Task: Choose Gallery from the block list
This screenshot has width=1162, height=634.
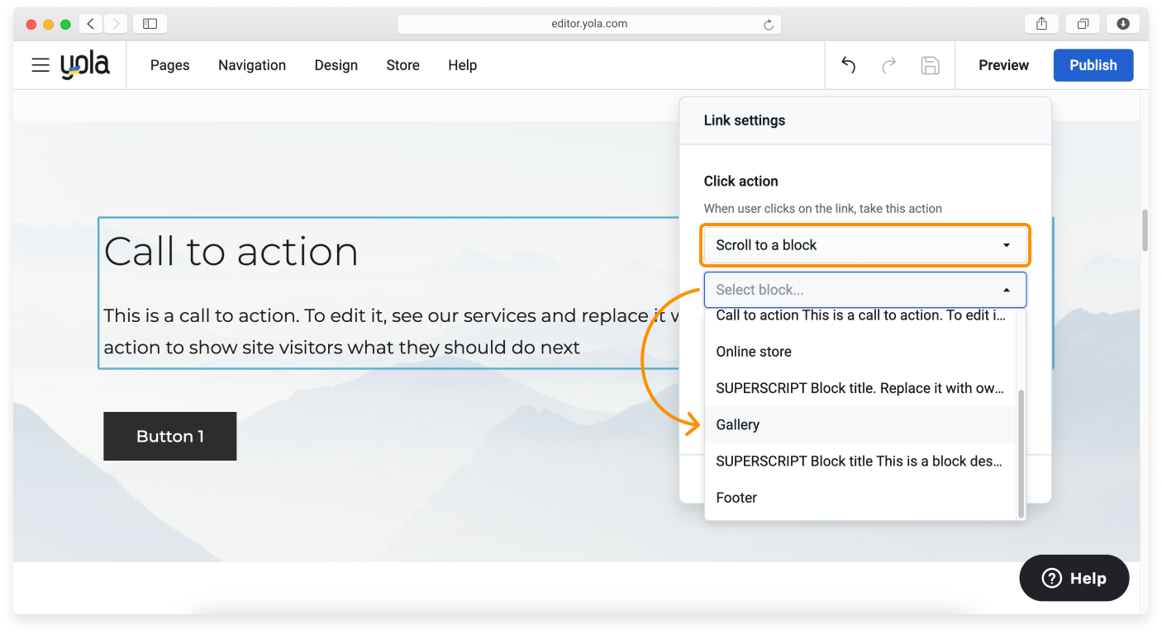Action: (737, 424)
